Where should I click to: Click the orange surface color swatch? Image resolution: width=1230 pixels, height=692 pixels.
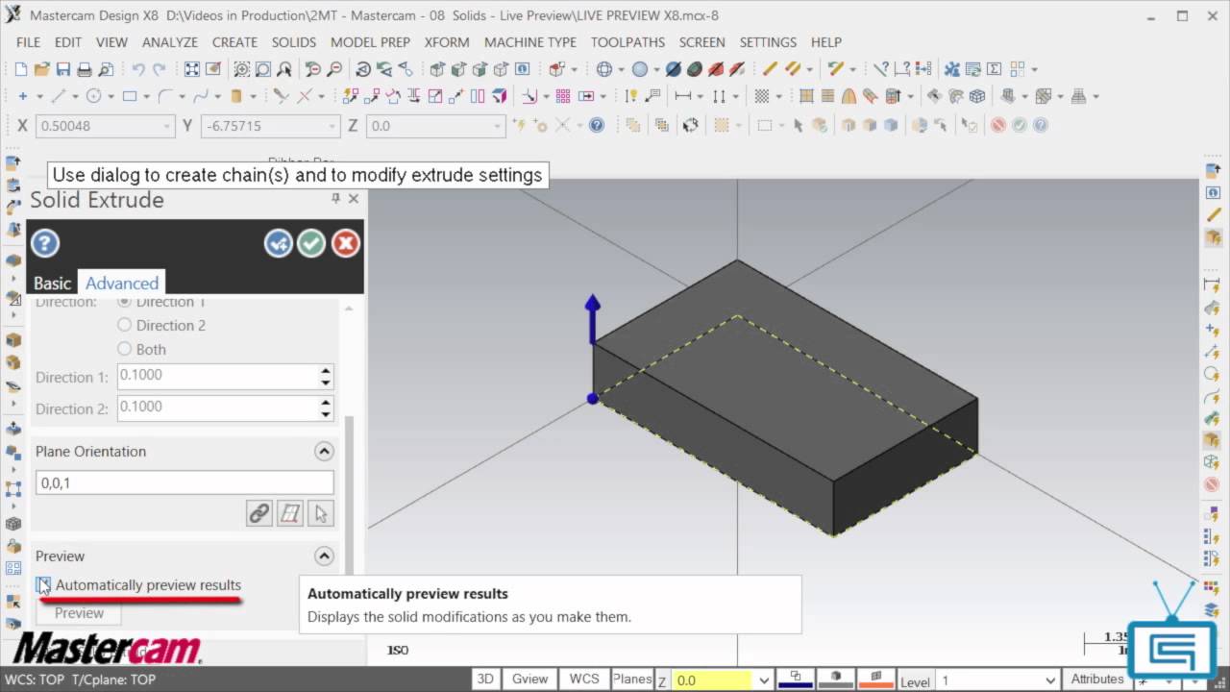click(x=875, y=680)
